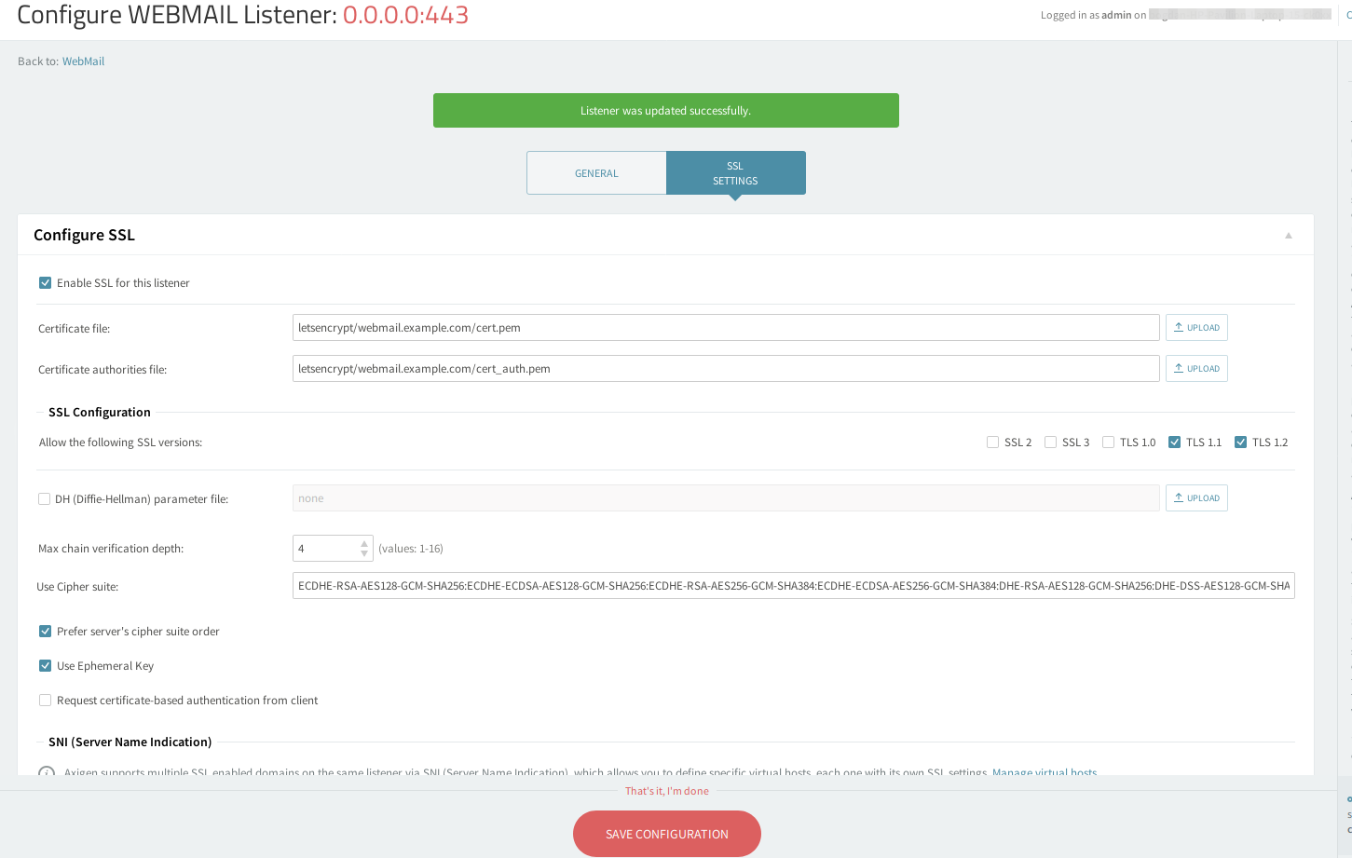The height and width of the screenshot is (858, 1352).
Task: Collapse the Configure SSL panel
Action: coord(1289,236)
